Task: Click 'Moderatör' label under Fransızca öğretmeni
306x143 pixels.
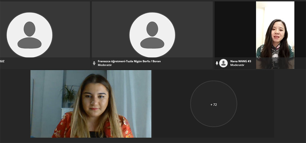Action: [x=105, y=65]
